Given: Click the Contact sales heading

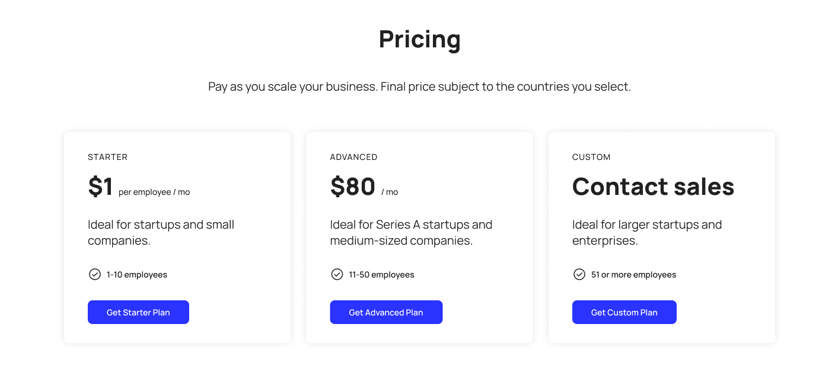Looking at the screenshot, I should [x=653, y=187].
